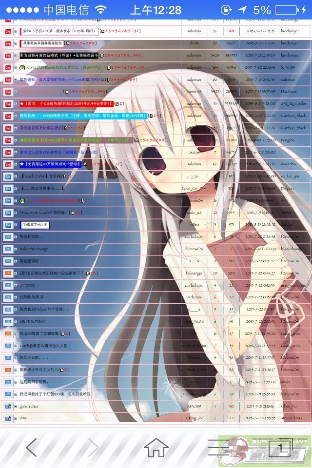This screenshot has width=312, height=468.
Task: Open the thread '扔雷教学+MAP'
Action: pos(35,225)
